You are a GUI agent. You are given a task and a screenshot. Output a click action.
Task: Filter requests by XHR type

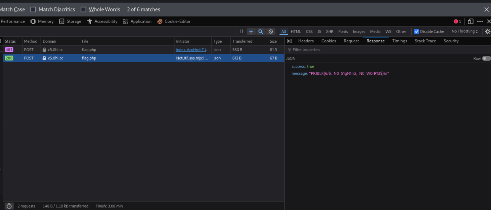coord(329,31)
